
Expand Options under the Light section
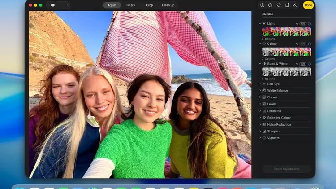pos(269,39)
